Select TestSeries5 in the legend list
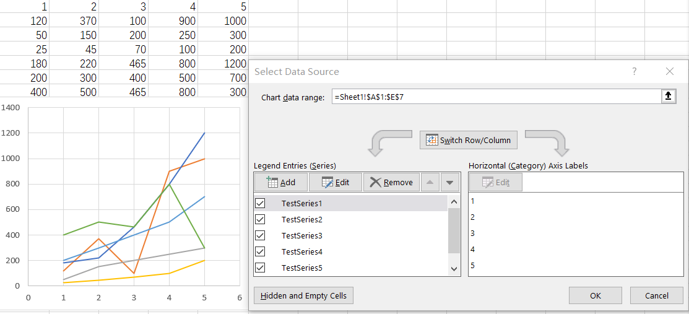 [301, 268]
